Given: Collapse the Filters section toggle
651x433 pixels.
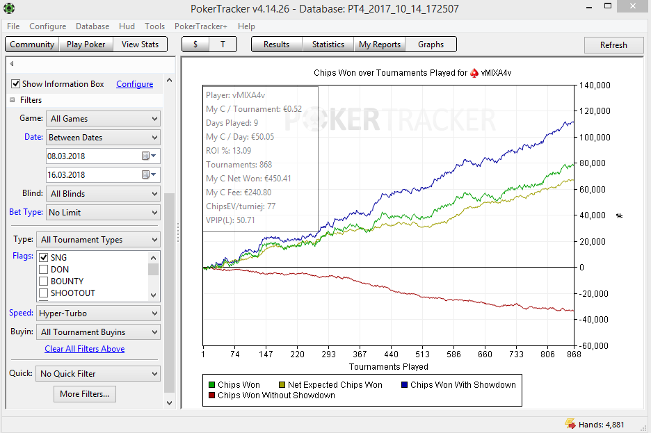Looking at the screenshot, I should tap(13, 100).
